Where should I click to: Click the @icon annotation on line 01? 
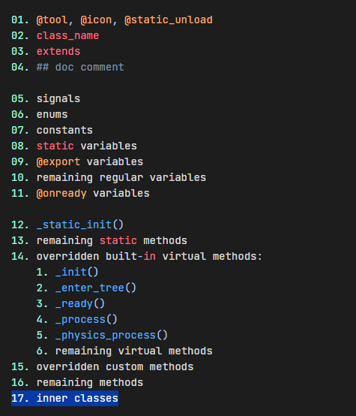(x=96, y=20)
